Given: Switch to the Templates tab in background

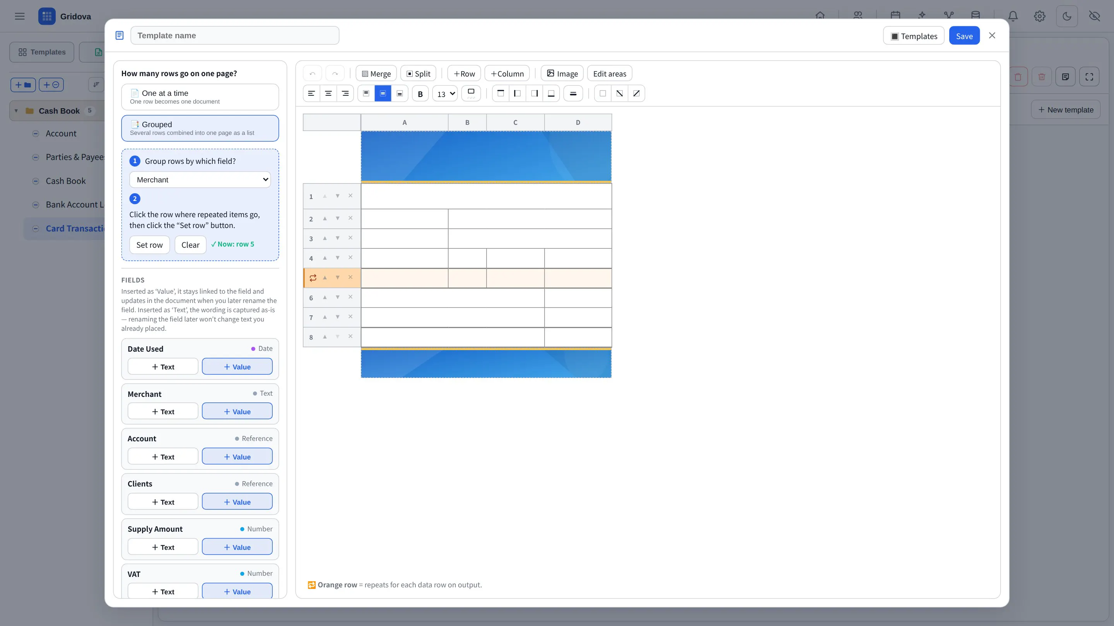Looking at the screenshot, I should 42,52.
